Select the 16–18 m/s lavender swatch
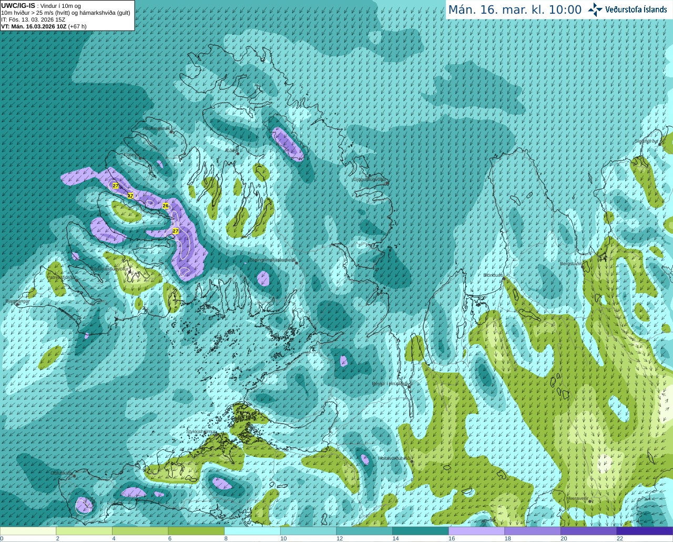673x542 pixels. click(x=476, y=531)
